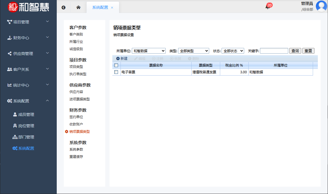The image size is (328, 194).
Task: Open the 签约单位 link
Action: 76,117
